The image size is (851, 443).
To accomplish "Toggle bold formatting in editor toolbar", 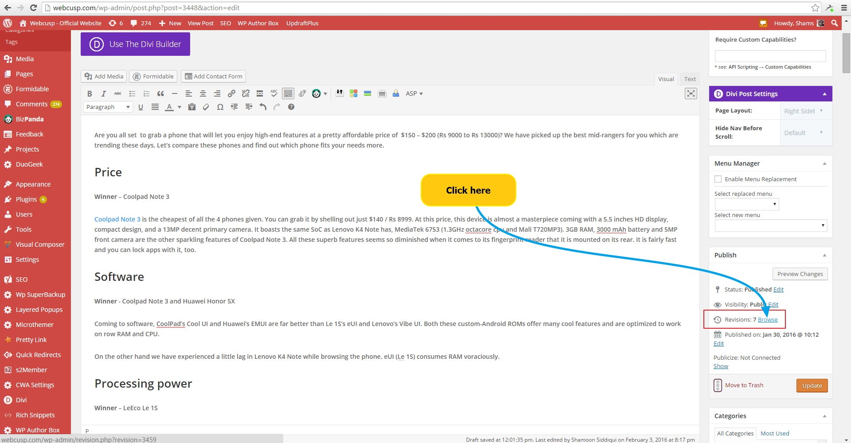I will click(x=90, y=93).
